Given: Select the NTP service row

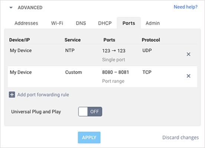Looking at the screenshot, I should 102,55.
